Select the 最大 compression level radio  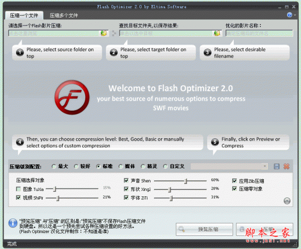point(54,166)
